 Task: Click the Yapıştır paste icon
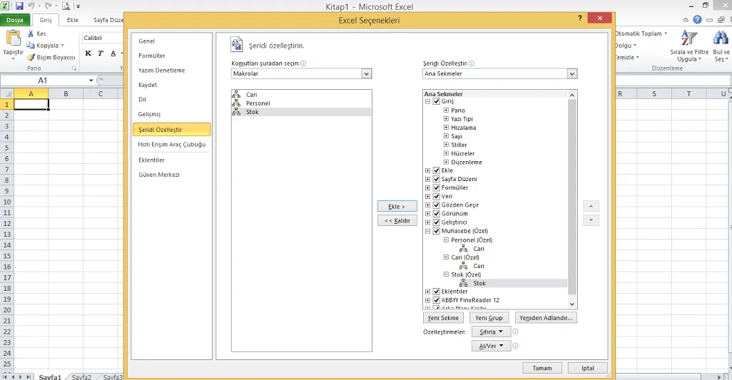13,38
